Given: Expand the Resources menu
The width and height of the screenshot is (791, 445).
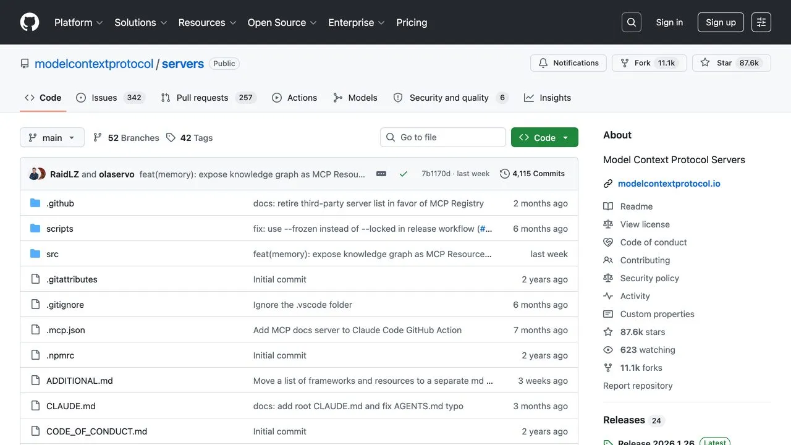Looking at the screenshot, I should (x=207, y=22).
